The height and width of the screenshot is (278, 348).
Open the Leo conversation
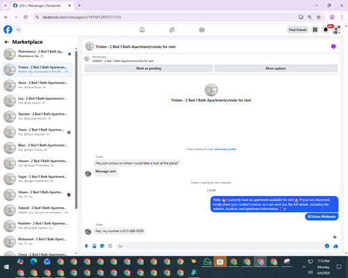tap(37, 101)
